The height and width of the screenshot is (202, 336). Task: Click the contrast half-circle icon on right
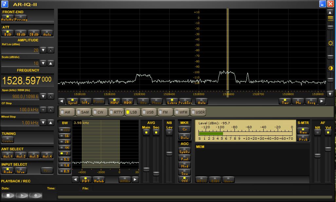[330, 68]
